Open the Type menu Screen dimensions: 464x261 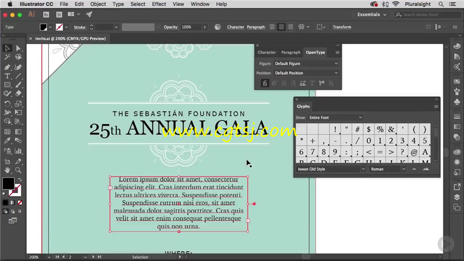pyautogui.click(x=118, y=4)
